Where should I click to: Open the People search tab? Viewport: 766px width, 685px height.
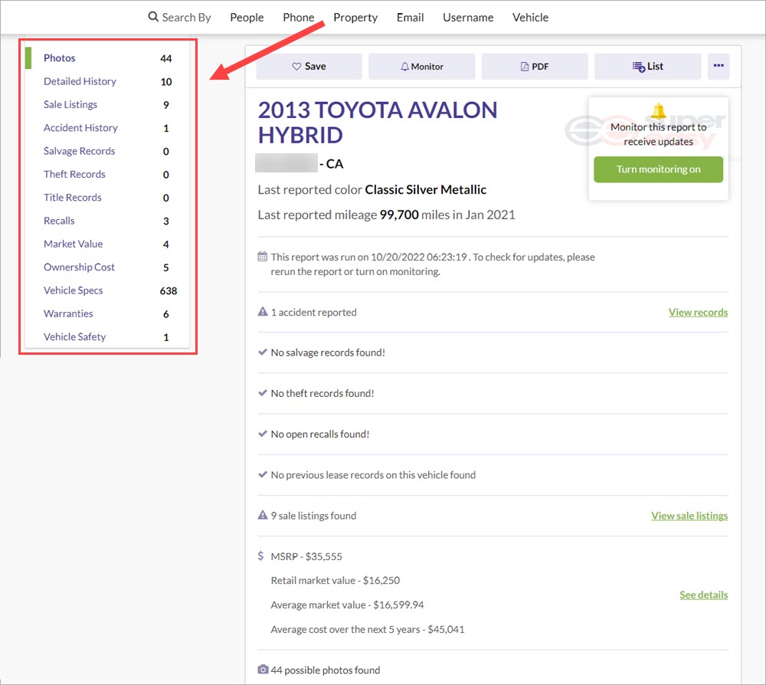point(247,18)
